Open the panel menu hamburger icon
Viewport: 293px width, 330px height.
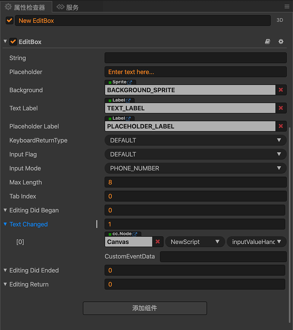(287, 7)
